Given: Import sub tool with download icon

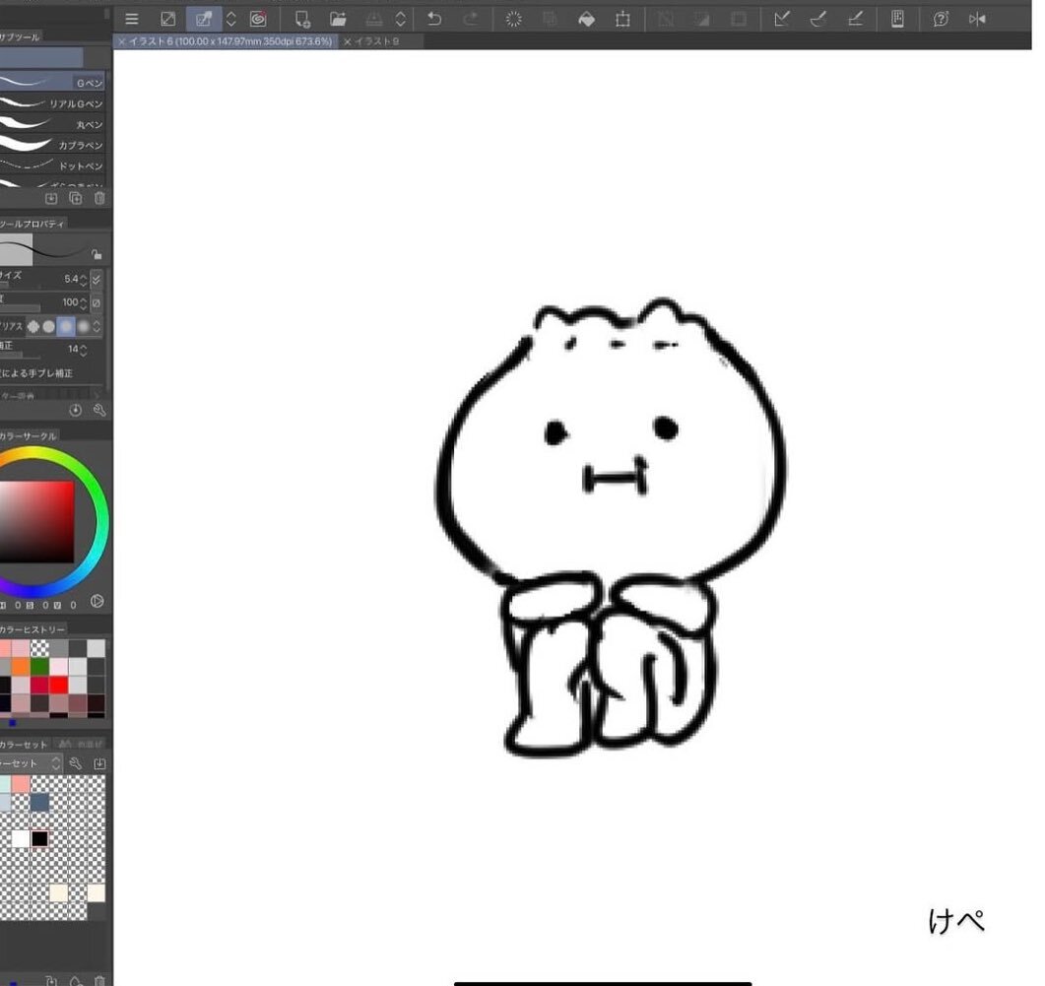Looking at the screenshot, I should (x=51, y=198).
